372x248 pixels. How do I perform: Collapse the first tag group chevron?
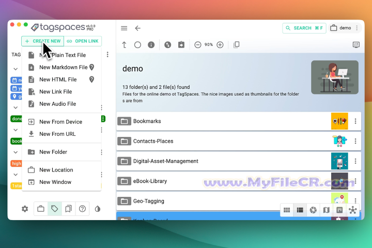click(16, 69)
